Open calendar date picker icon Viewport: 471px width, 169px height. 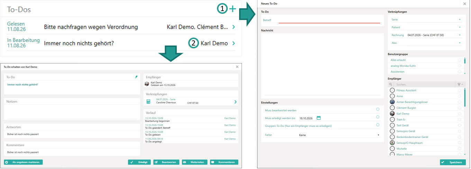click(319, 118)
